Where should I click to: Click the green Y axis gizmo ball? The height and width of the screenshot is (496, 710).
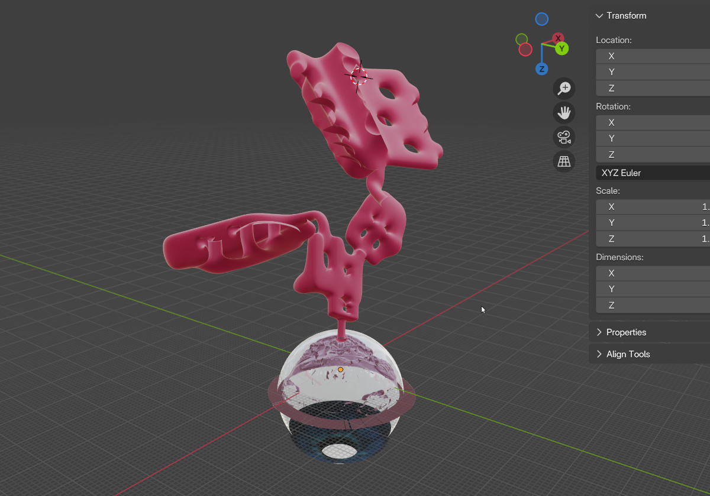click(561, 48)
